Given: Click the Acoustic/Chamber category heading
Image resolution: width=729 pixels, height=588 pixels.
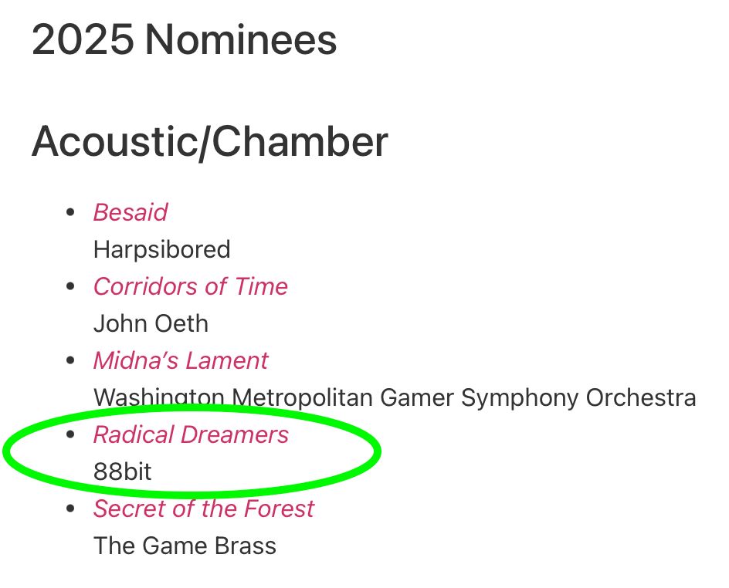Looking at the screenshot, I should [210, 142].
